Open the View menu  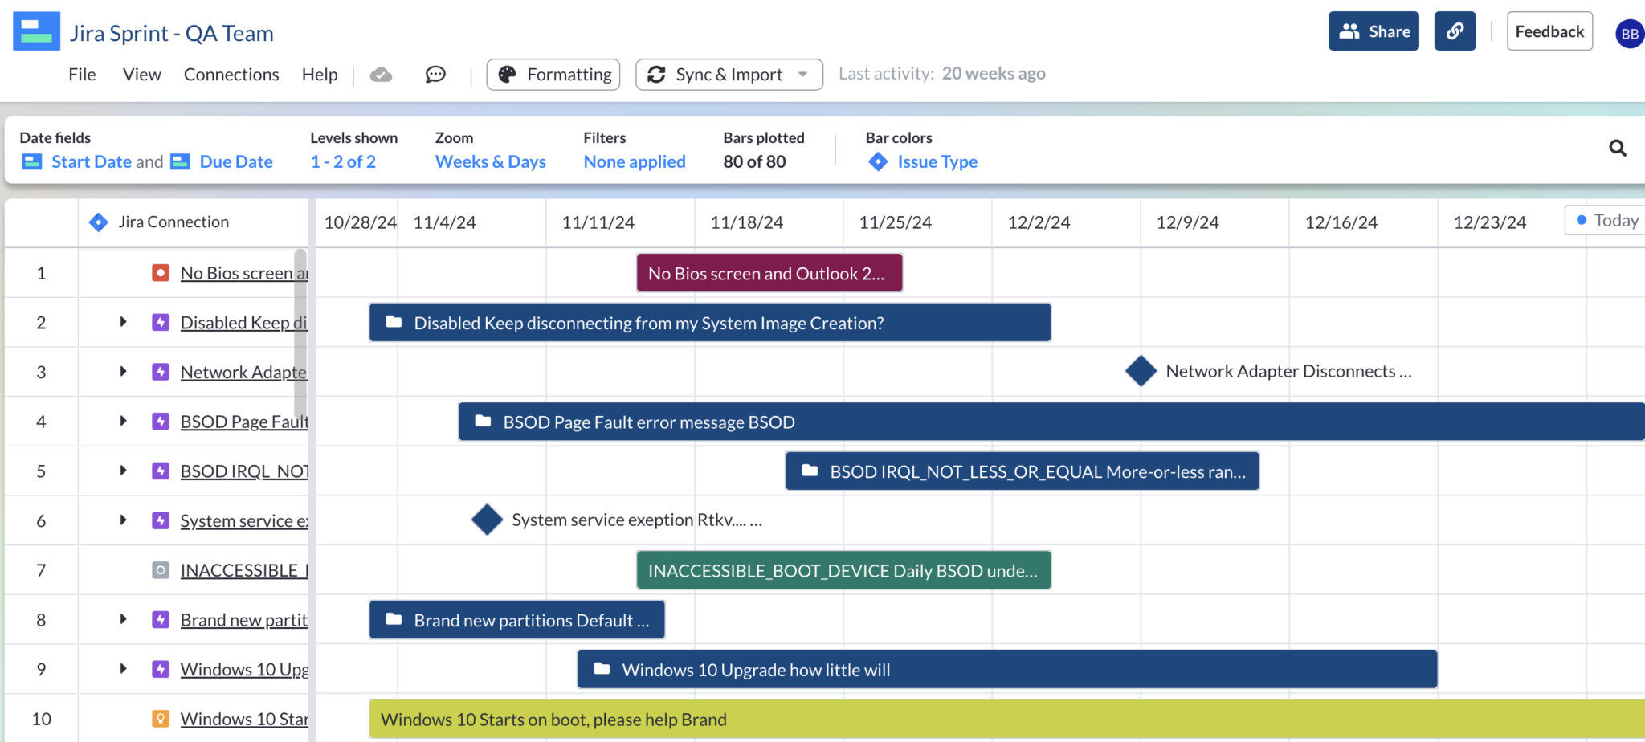point(141,74)
